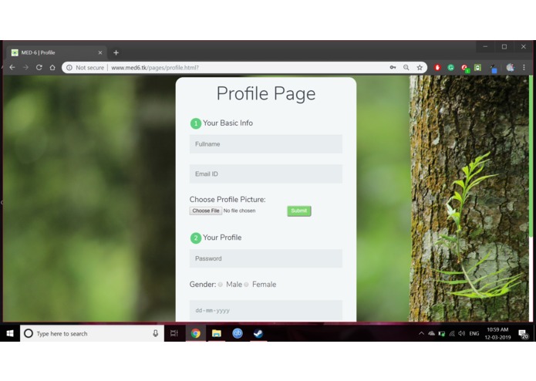Click the green Submit button
536x381 pixels.
299,211
